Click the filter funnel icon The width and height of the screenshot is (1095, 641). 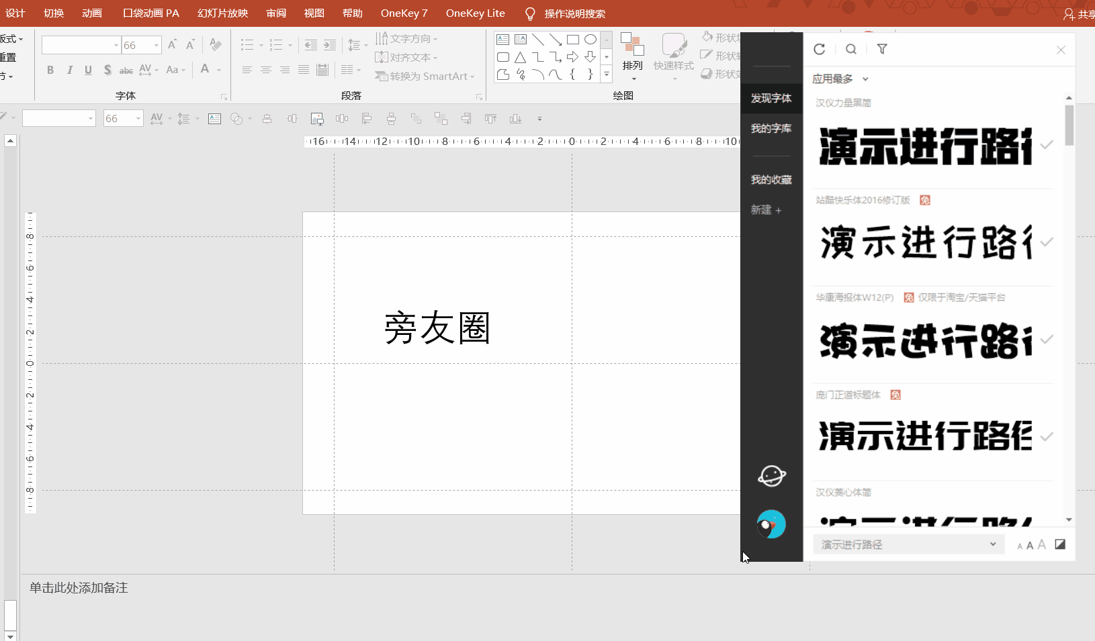point(882,49)
